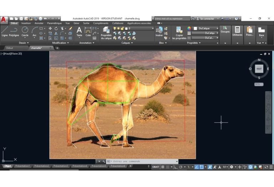This screenshot has width=274, height=187.
Task: Open the help question mark icon
Action: pyautogui.click(x=236, y=19)
